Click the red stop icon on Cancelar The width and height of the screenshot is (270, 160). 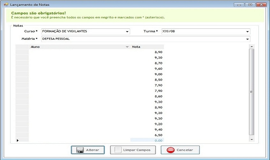click(170, 150)
